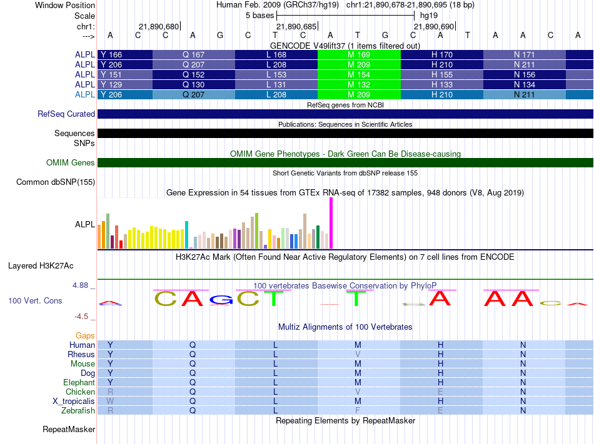Click codon N 171
The width and height of the screenshot is (594, 444).
(x=525, y=55)
